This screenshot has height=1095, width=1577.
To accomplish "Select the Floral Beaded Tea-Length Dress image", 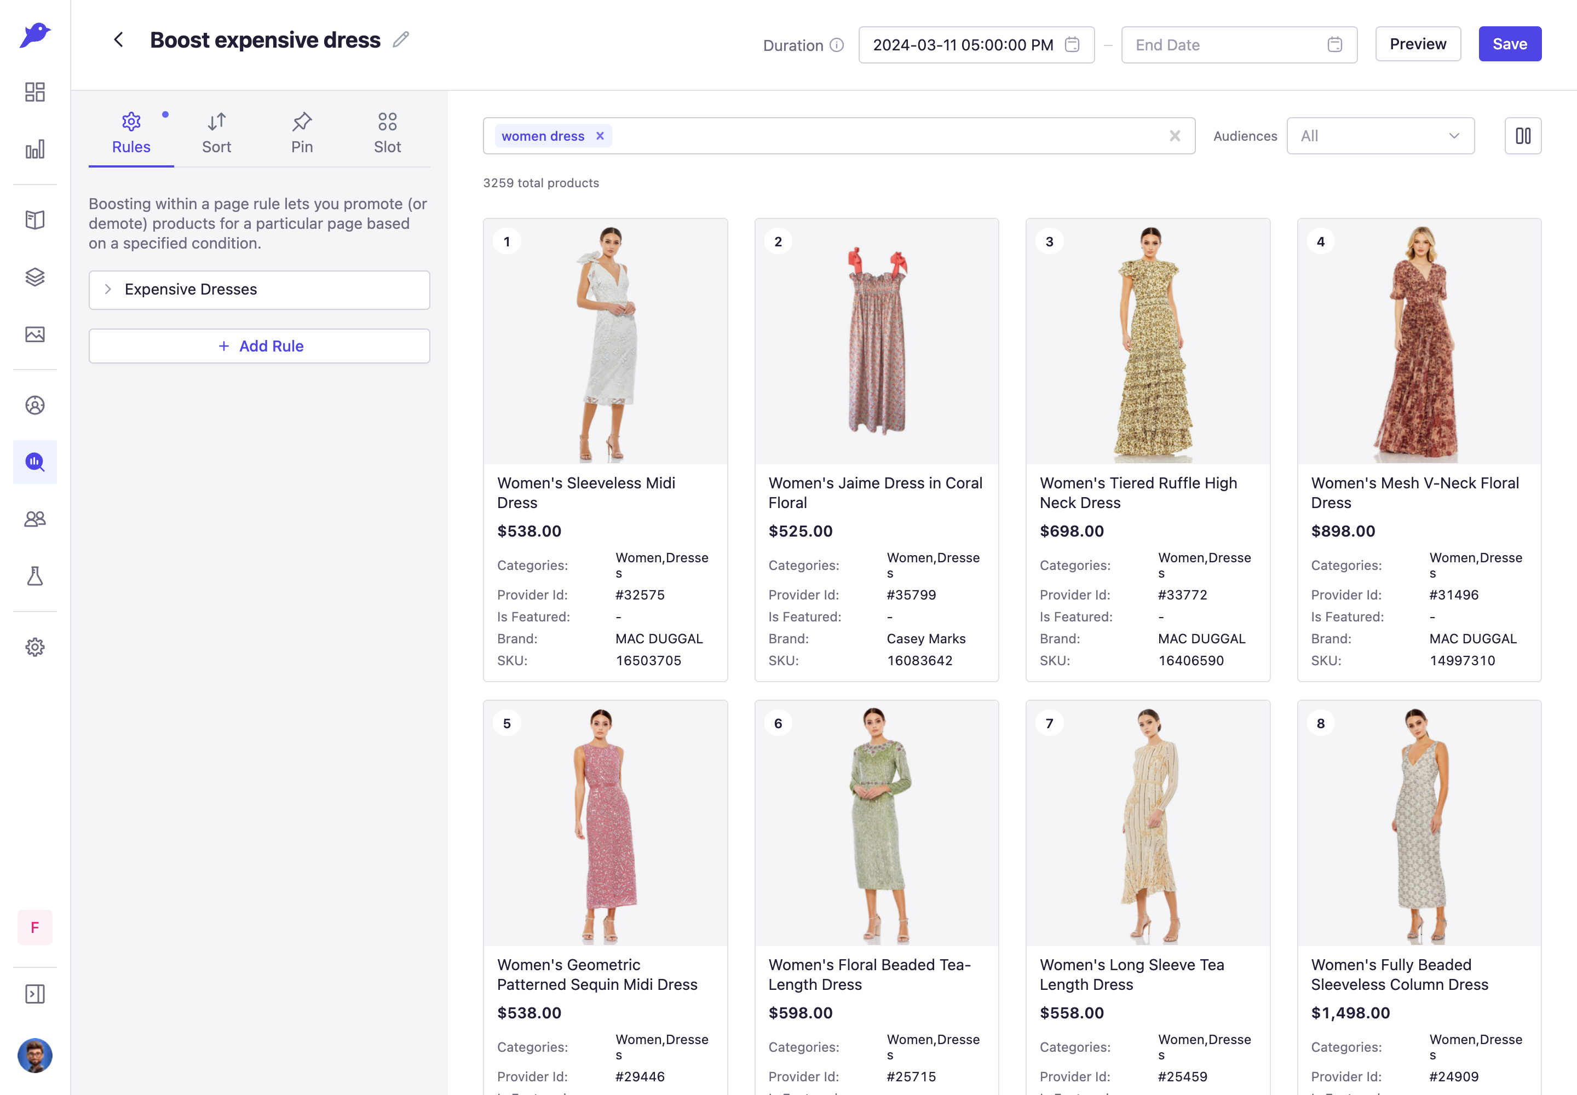I will (x=876, y=823).
